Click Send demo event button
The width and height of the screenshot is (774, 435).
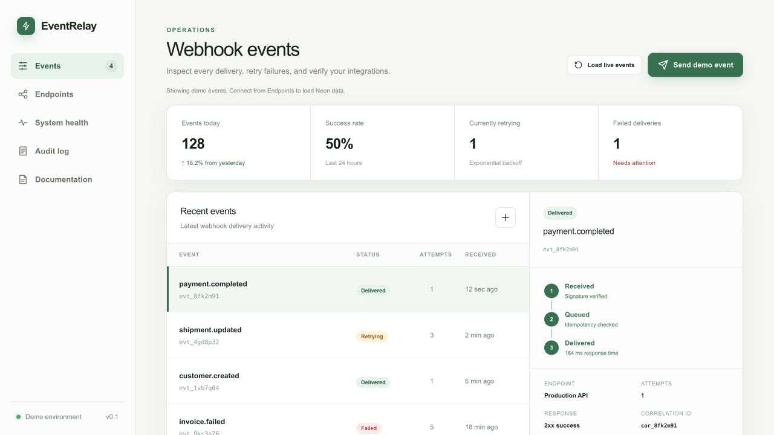click(695, 65)
